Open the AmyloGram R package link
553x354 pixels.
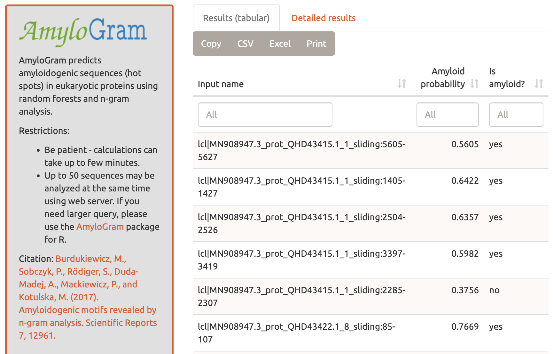100,227
